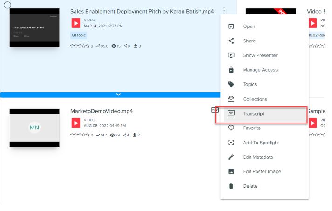Click the Favorite heart icon

[x=231, y=128]
